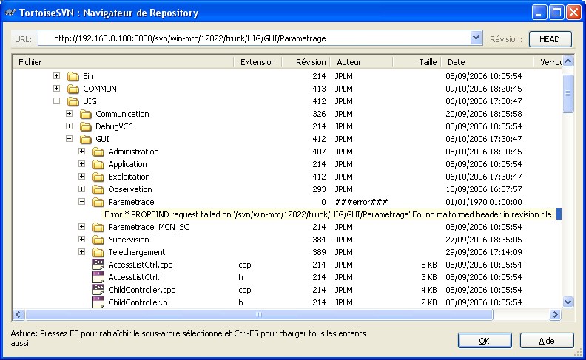Expand the Parametrage_MCN_SC folder node
The height and width of the screenshot is (360, 586).
[x=82, y=227]
